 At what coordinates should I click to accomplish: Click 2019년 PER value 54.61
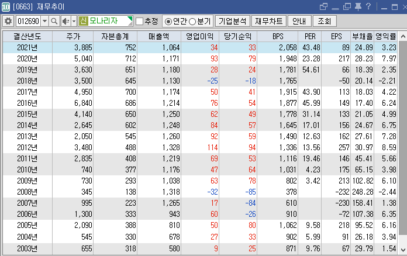pyautogui.click(x=311, y=70)
